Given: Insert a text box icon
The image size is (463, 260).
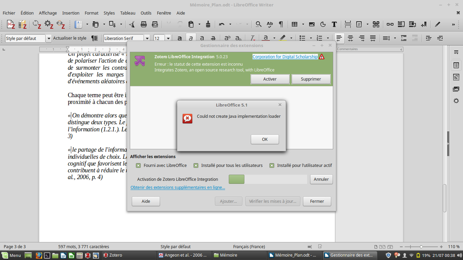Looking at the screenshot, I should tap(334, 24).
